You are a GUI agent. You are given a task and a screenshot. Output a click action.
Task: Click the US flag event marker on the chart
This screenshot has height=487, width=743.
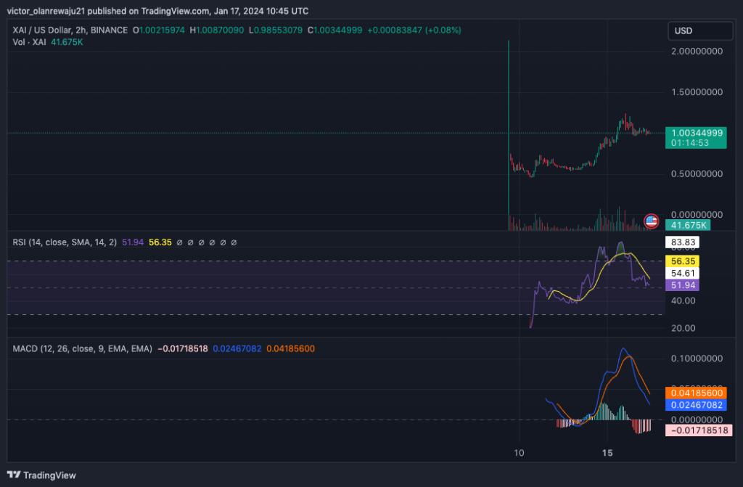tap(651, 221)
